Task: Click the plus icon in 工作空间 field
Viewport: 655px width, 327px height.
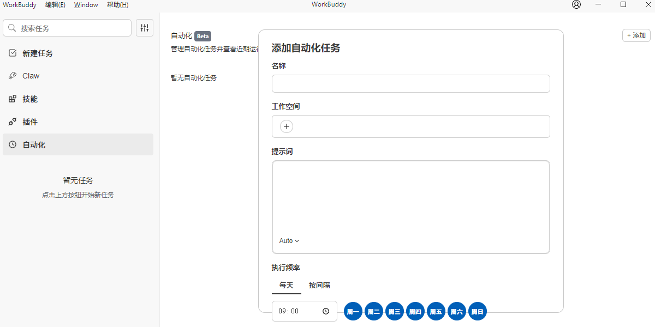Action: (x=287, y=126)
